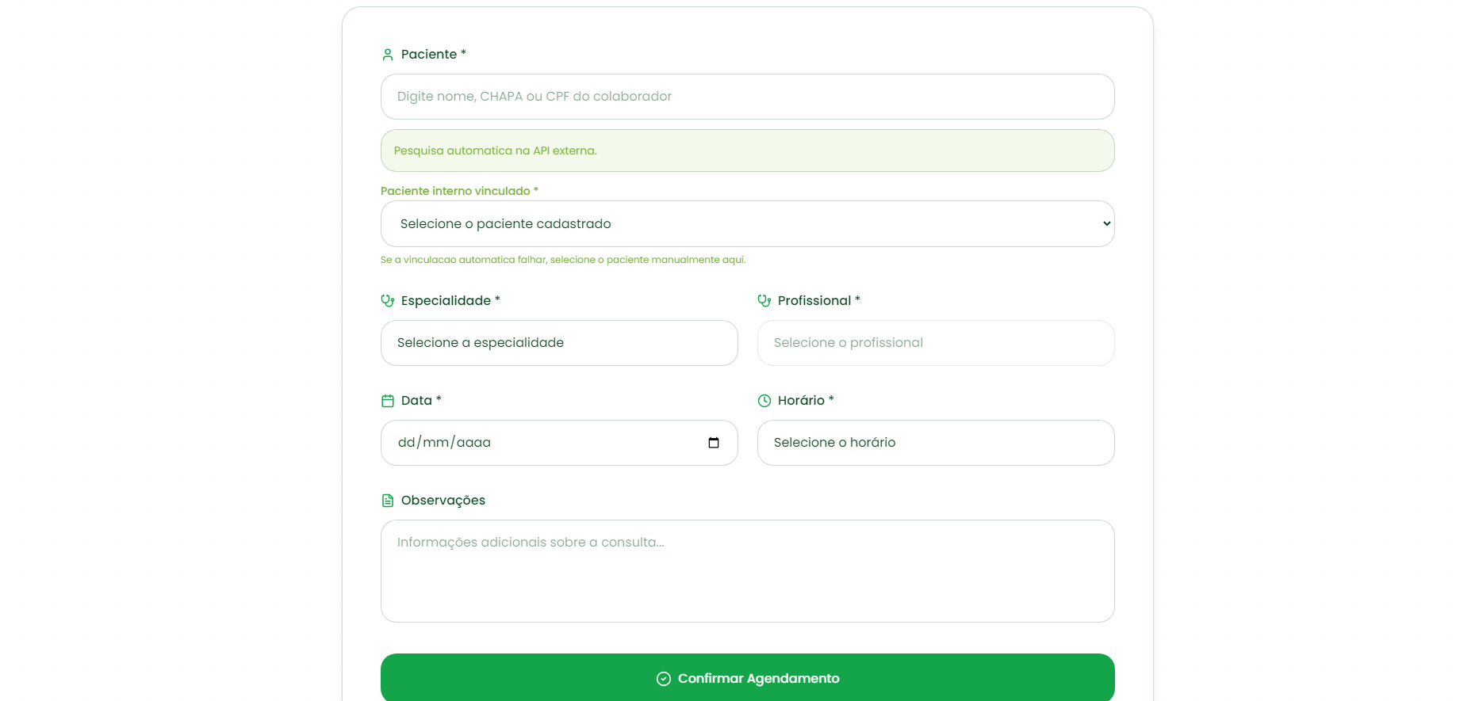Click the Pesquisa automatica na API externa notice
Screen dimensions: 1479x701
coord(748,150)
